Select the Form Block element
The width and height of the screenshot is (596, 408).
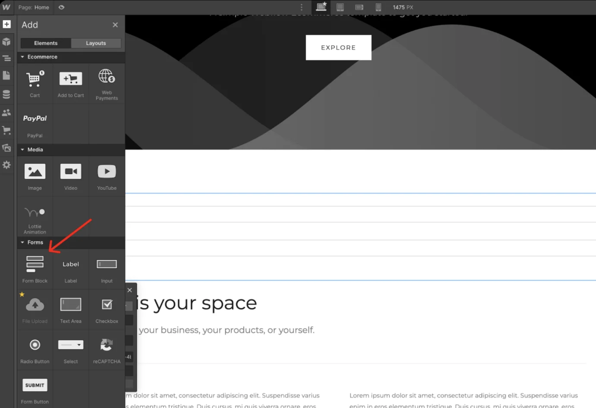[x=35, y=267]
